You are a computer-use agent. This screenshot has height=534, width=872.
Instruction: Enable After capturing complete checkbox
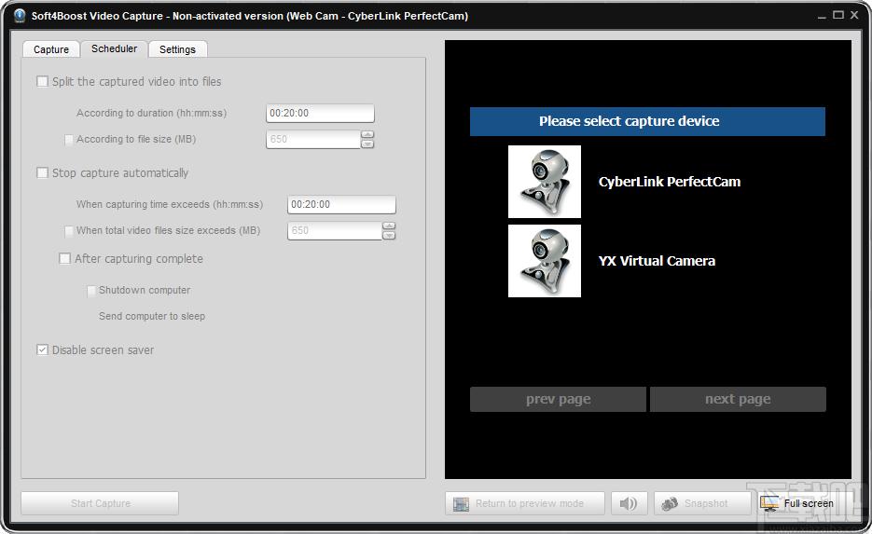click(65, 258)
